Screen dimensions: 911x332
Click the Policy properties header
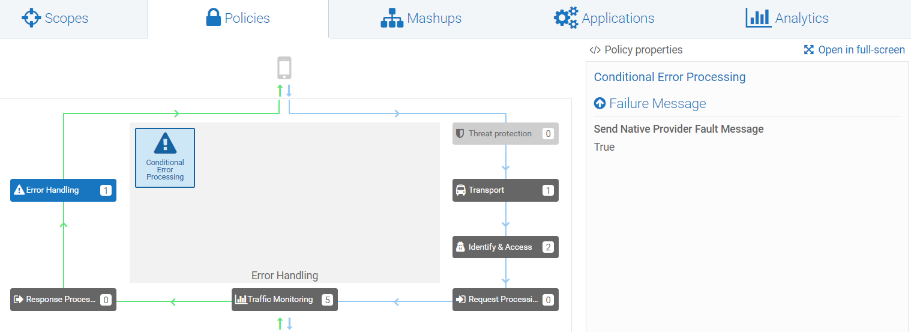(x=636, y=50)
